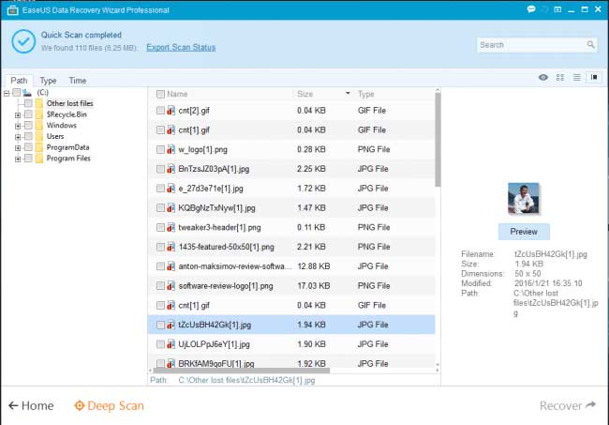Click the EaseUS app logo icon

12,10
